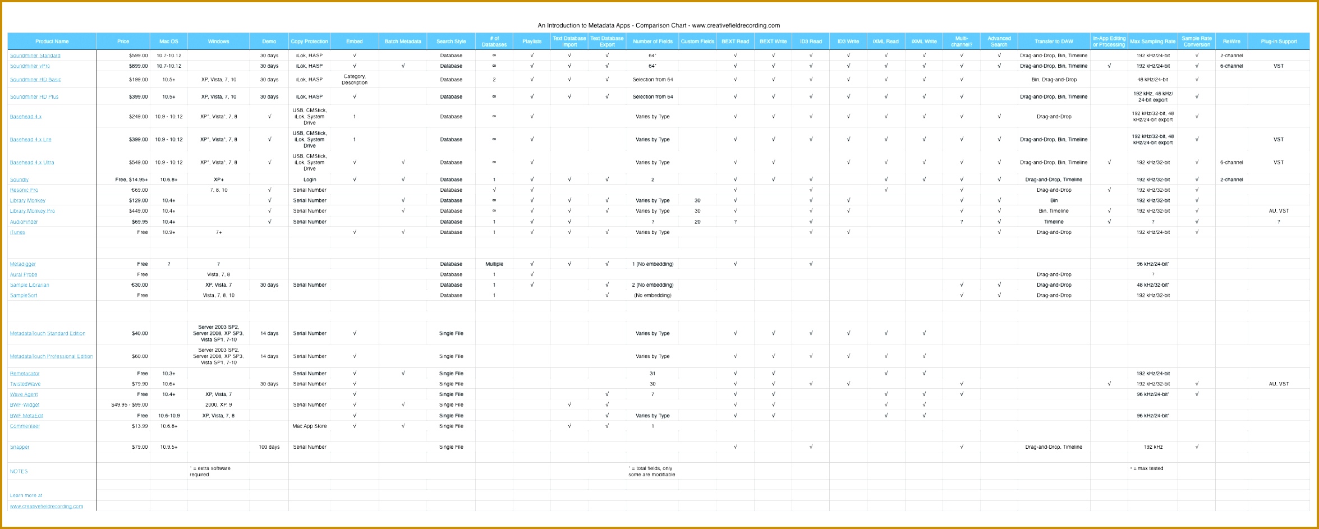Open the Snapper product link
The image size is (1319, 529).
(20, 447)
